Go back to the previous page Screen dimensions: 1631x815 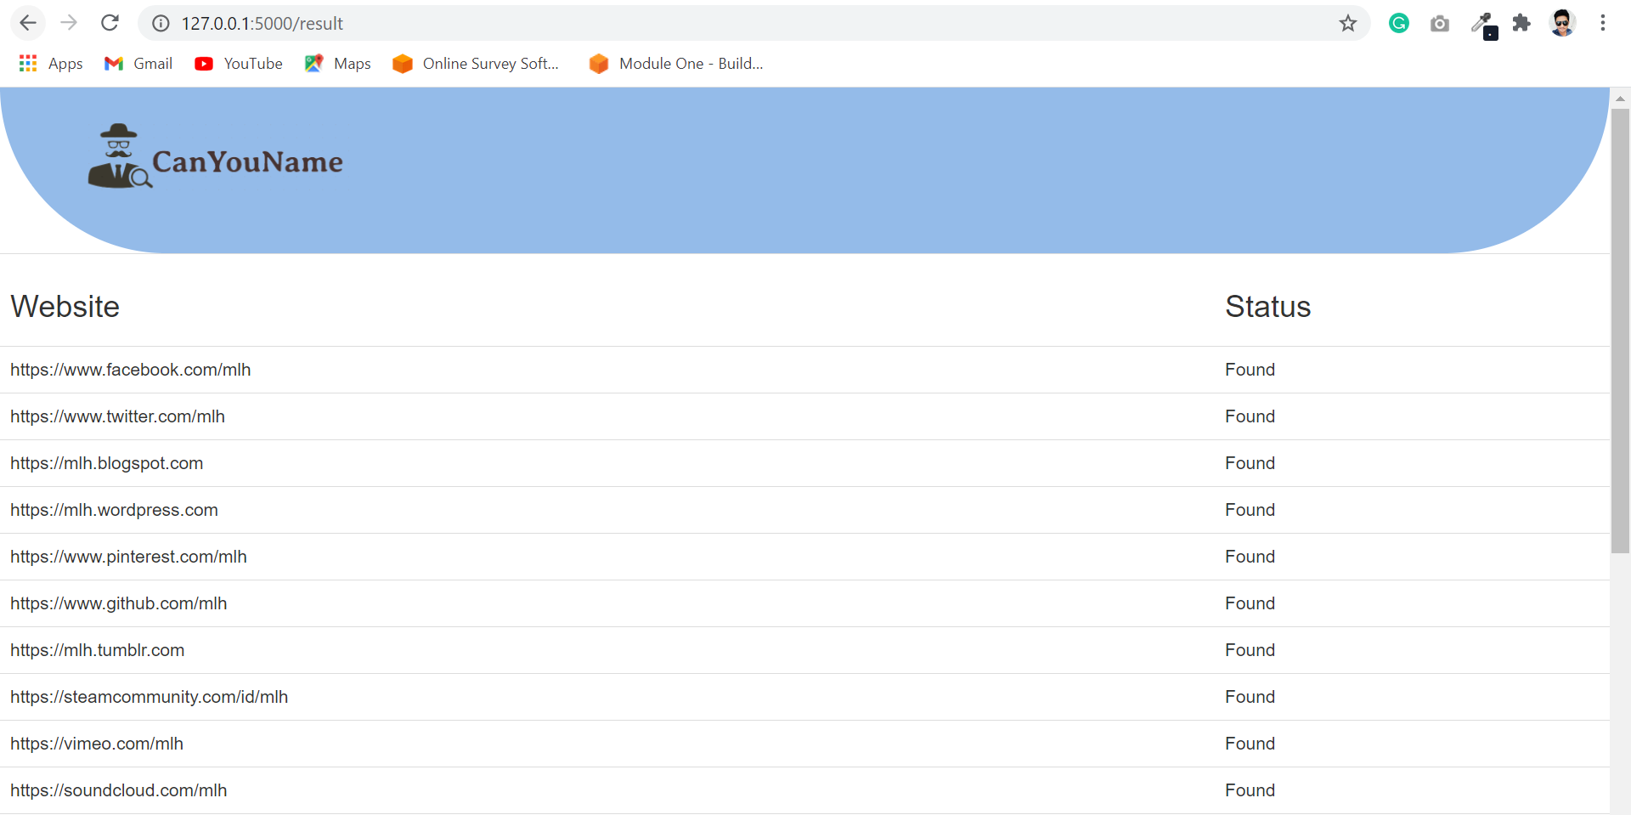(28, 23)
